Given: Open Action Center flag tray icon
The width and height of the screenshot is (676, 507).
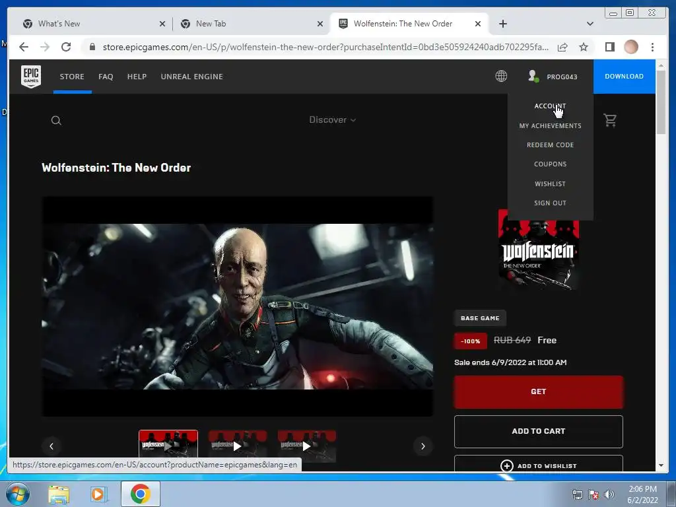Looking at the screenshot, I should click(593, 494).
